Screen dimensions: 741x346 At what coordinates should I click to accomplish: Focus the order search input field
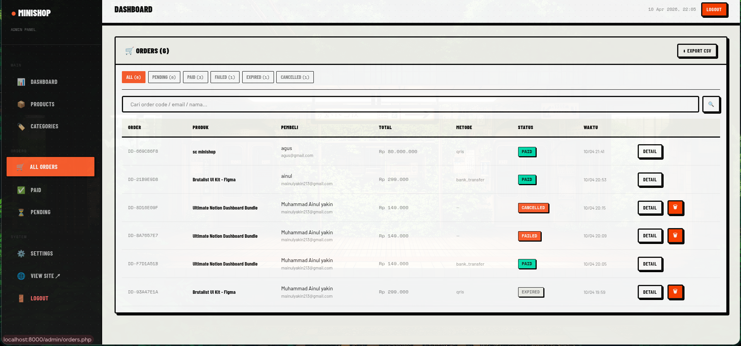[x=410, y=104]
